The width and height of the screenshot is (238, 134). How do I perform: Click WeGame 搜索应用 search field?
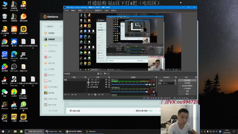(51, 27)
